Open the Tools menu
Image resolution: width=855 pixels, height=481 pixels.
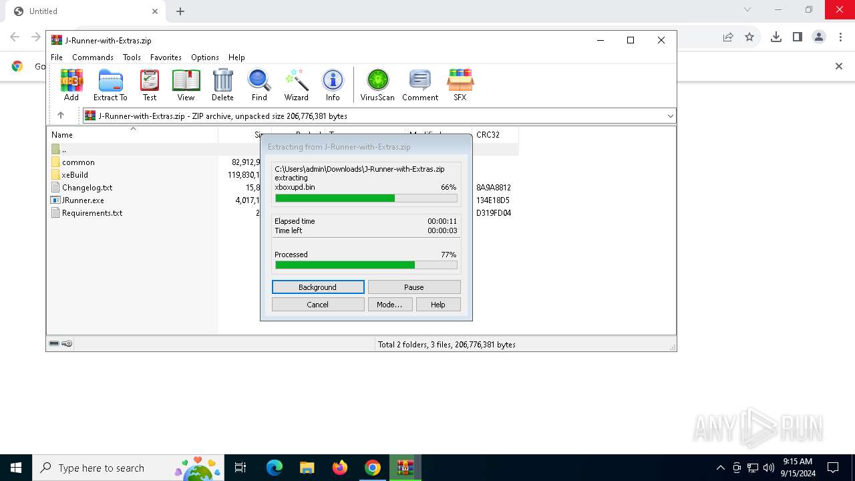click(132, 57)
